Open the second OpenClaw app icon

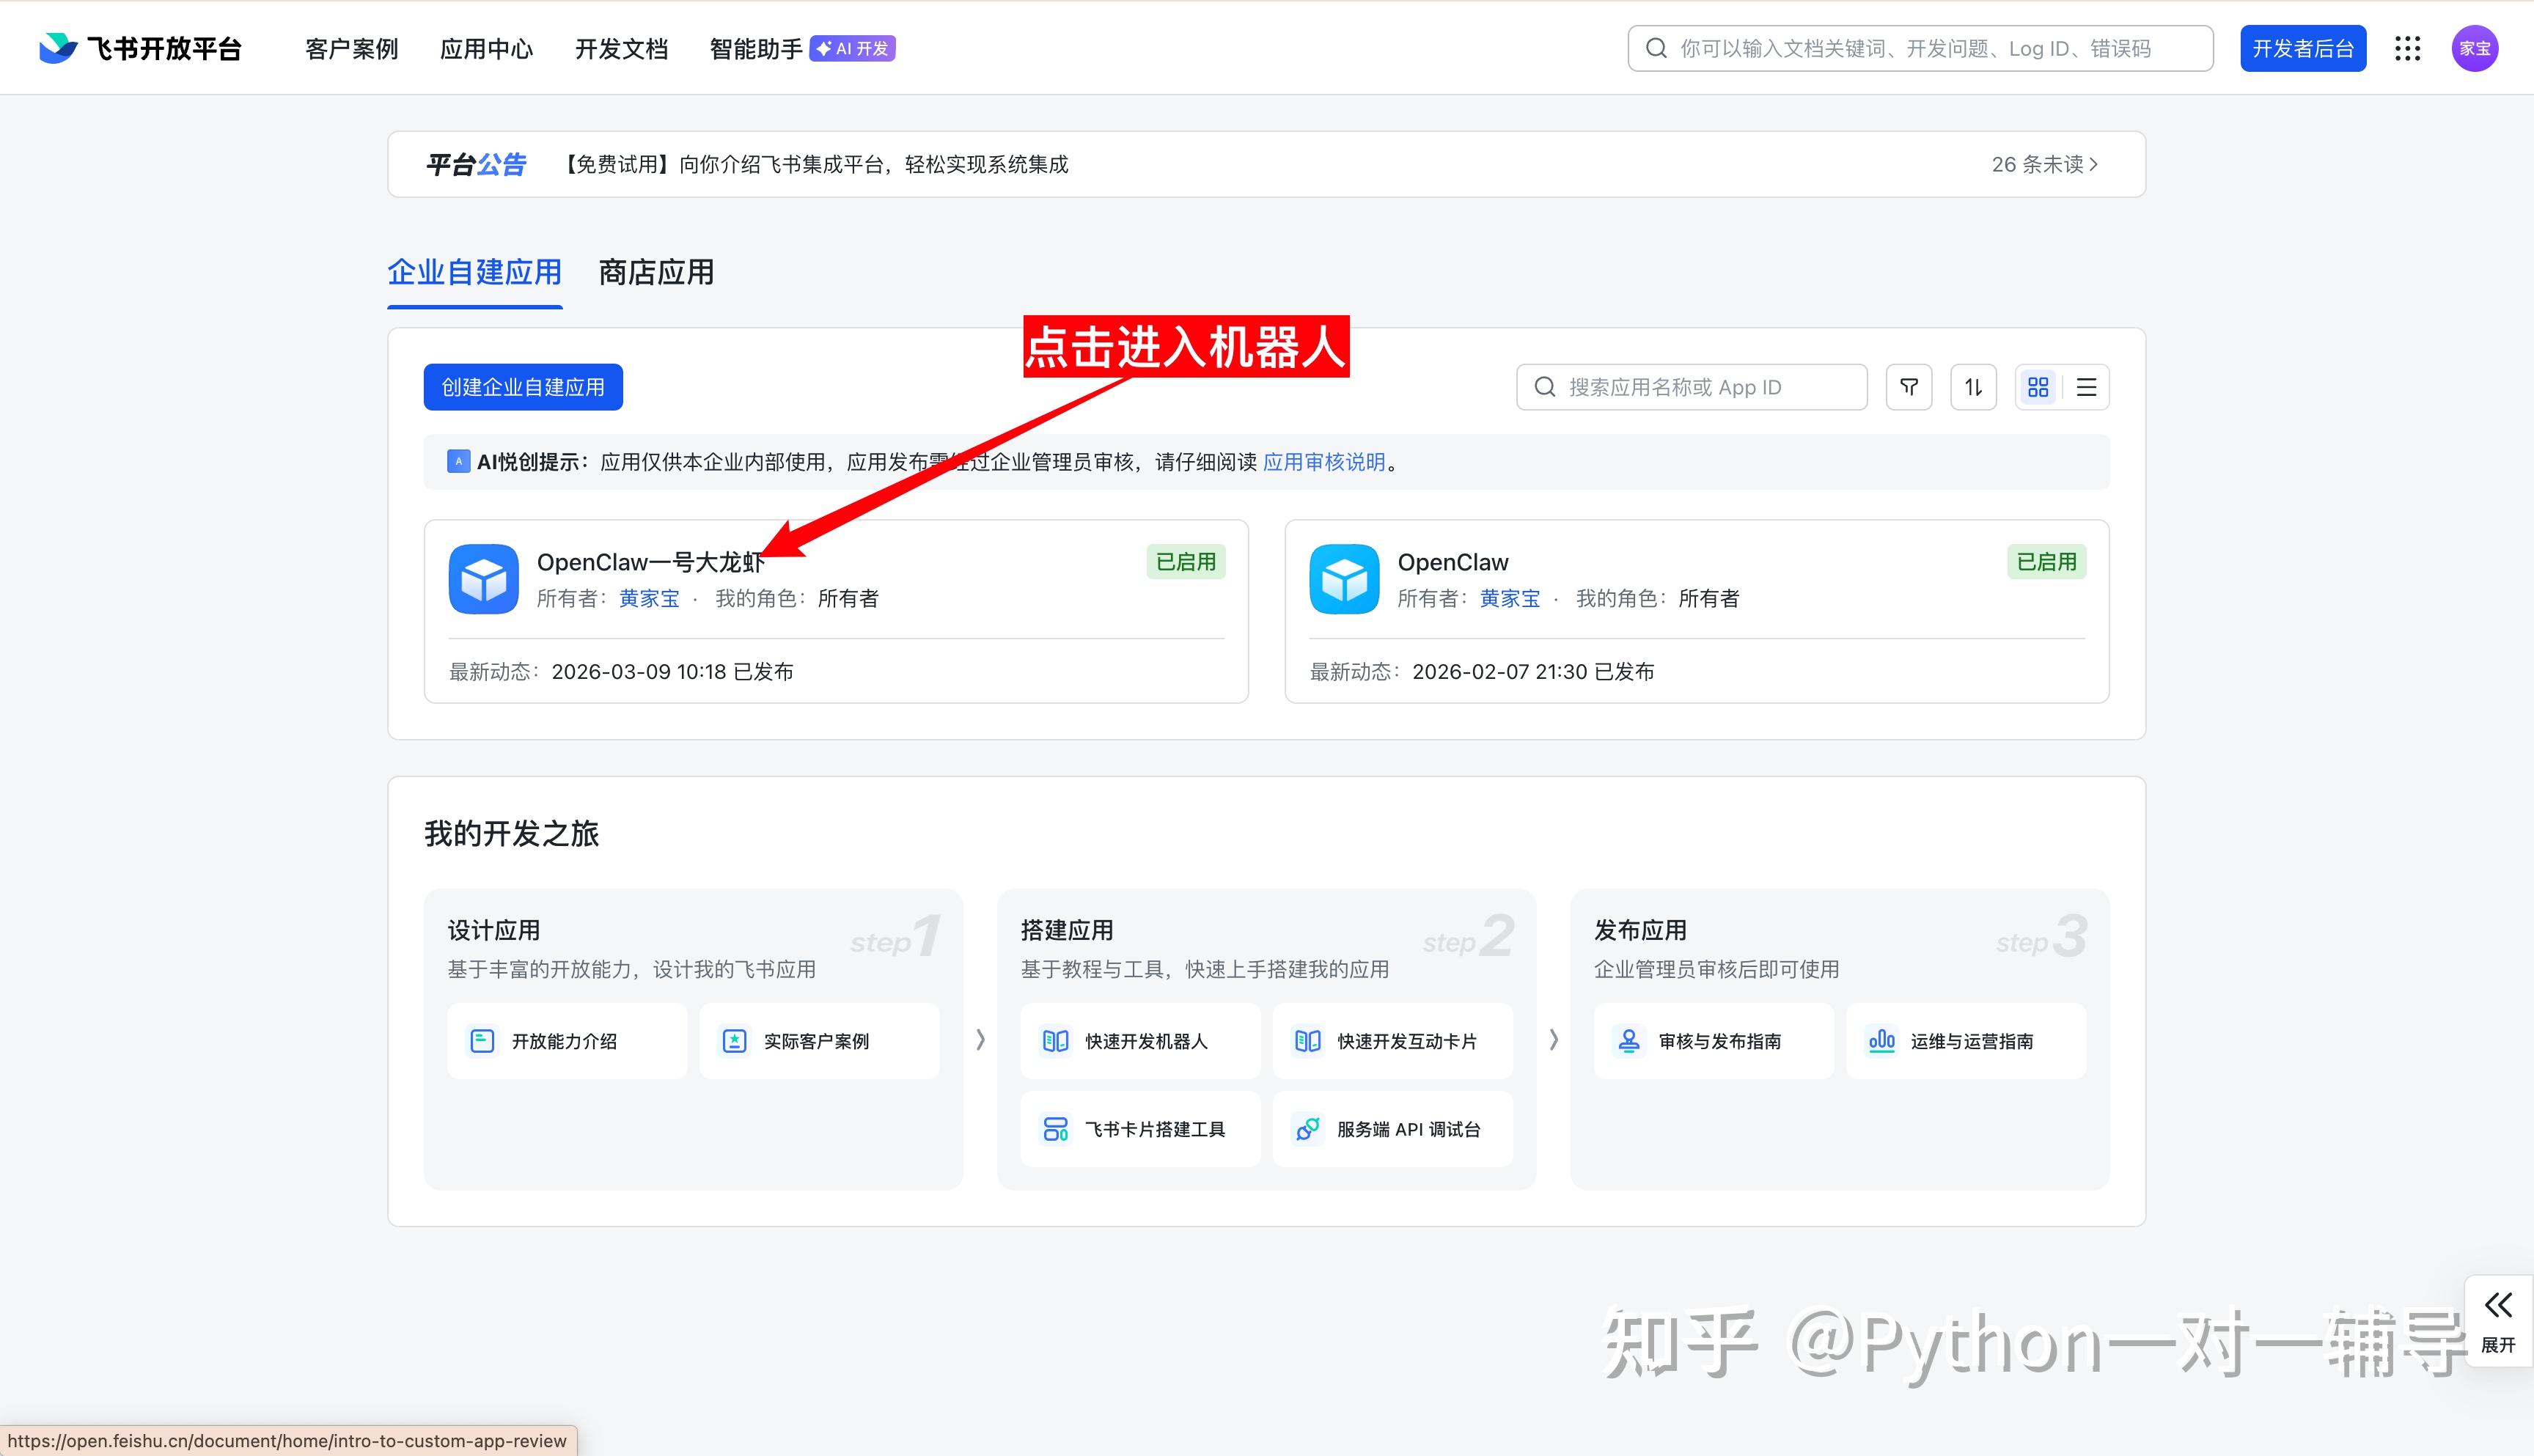(1344, 579)
